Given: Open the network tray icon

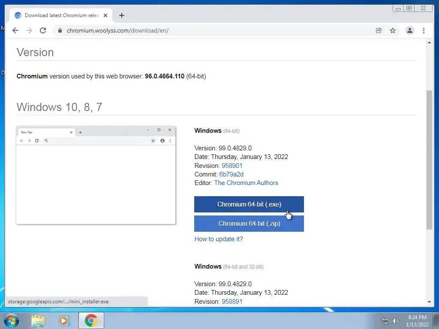Looking at the screenshot, I should click(385, 321).
